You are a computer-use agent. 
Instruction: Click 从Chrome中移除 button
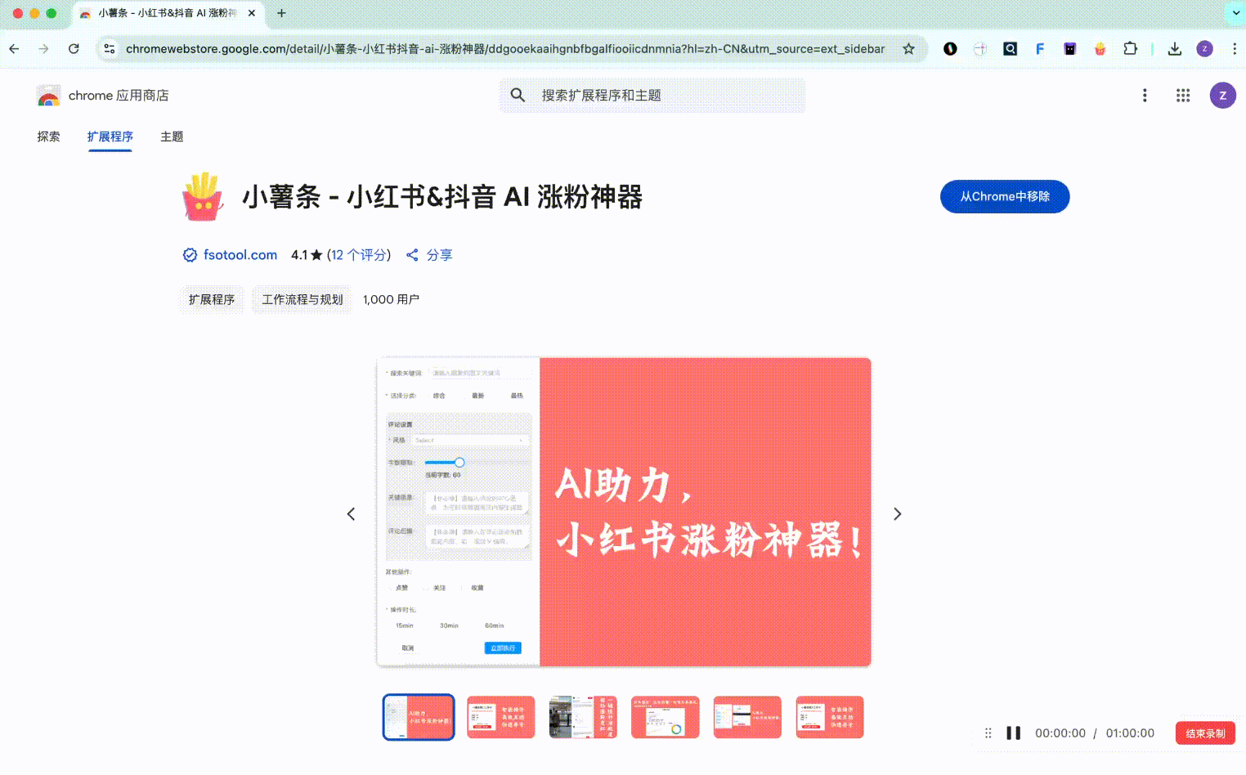[1005, 197]
